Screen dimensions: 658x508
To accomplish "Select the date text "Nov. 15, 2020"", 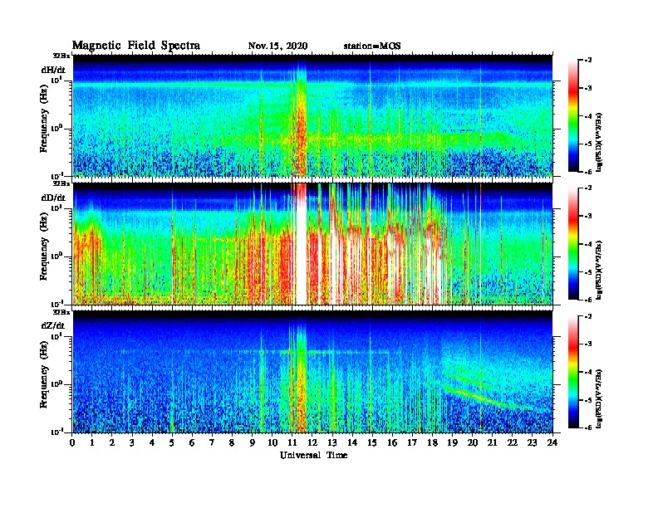I will (x=277, y=46).
